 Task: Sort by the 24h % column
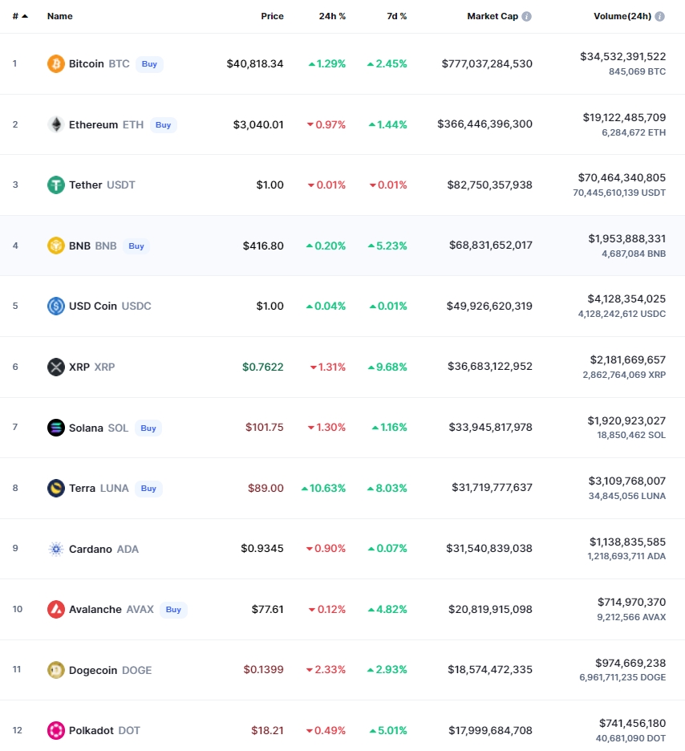[x=332, y=16]
